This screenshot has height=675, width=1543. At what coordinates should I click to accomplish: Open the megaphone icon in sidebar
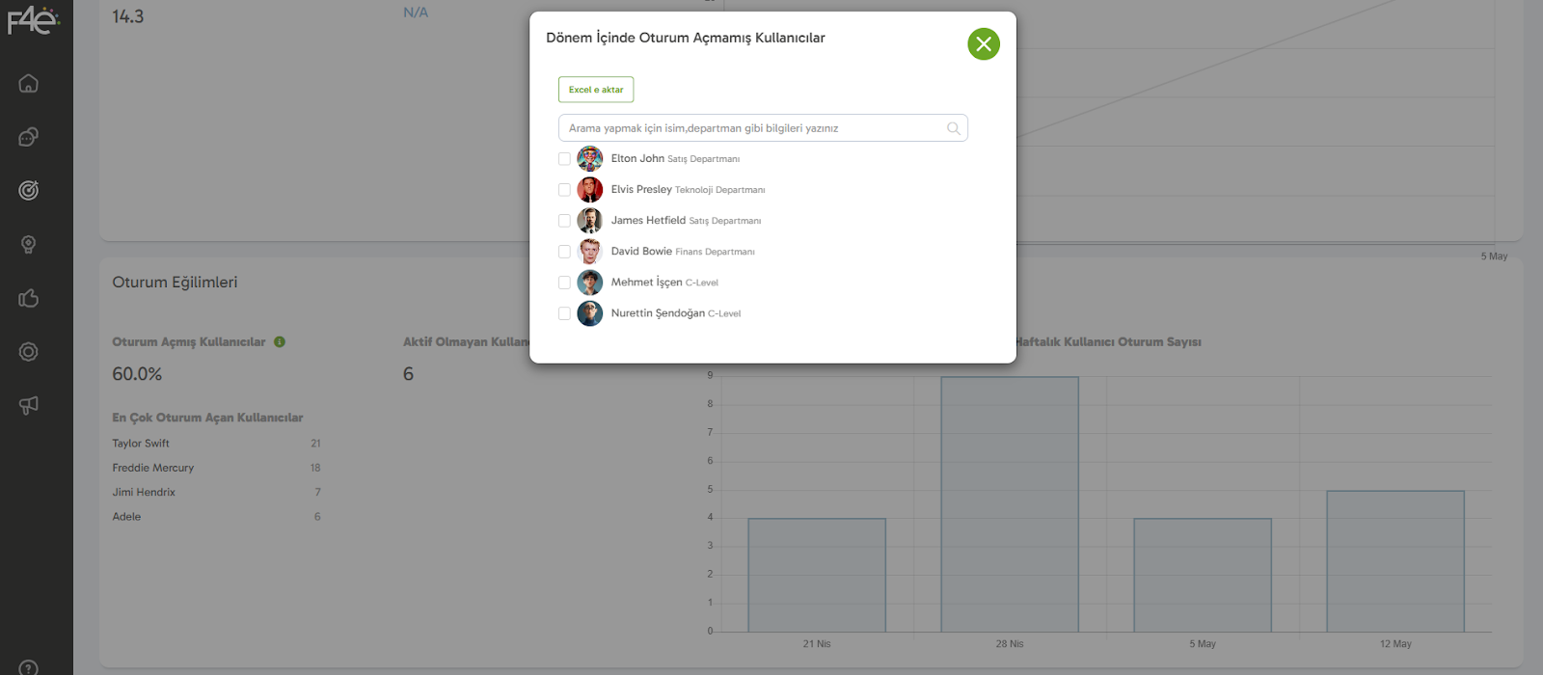pyautogui.click(x=29, y=406)
